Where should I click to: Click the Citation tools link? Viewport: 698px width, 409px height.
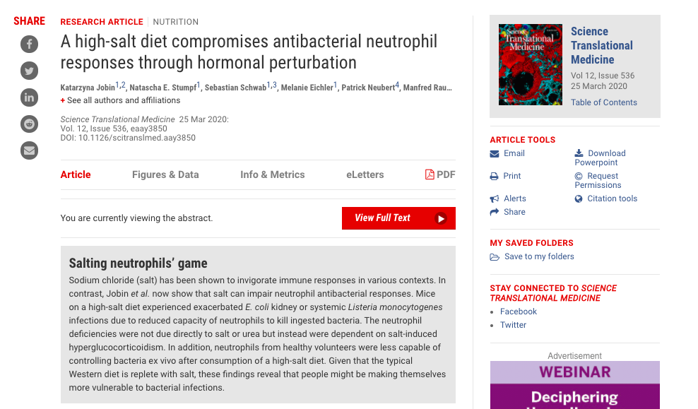[612, 198]
